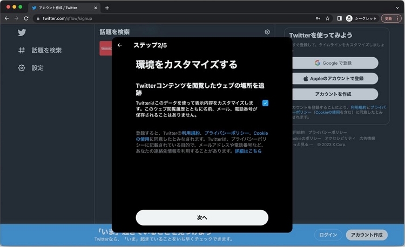Bookmark this page with star icon

328,18
